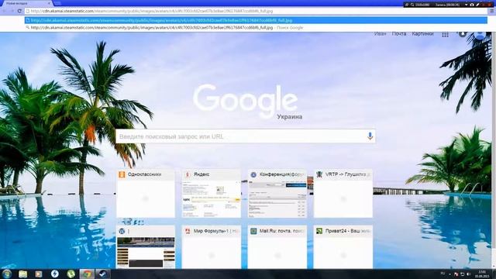Select the highlighted steamstatic URL suggestion

click(256, 20)
